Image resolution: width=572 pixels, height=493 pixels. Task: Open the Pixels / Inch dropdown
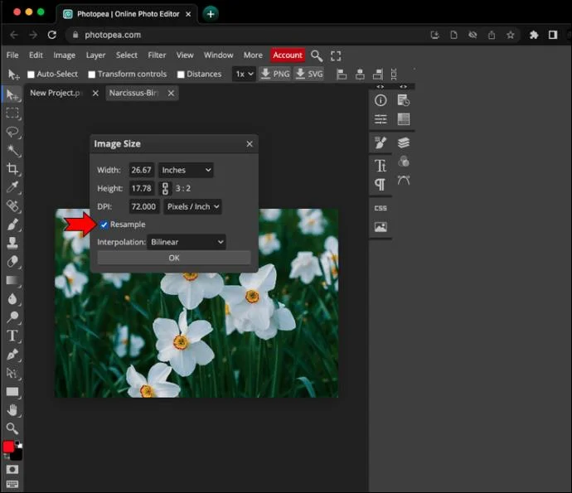click(192, 206)
